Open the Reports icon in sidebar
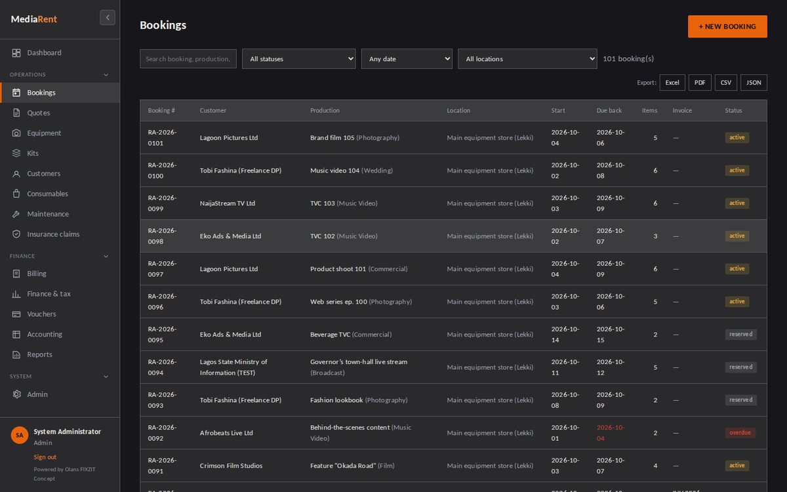 coord(16,355)
